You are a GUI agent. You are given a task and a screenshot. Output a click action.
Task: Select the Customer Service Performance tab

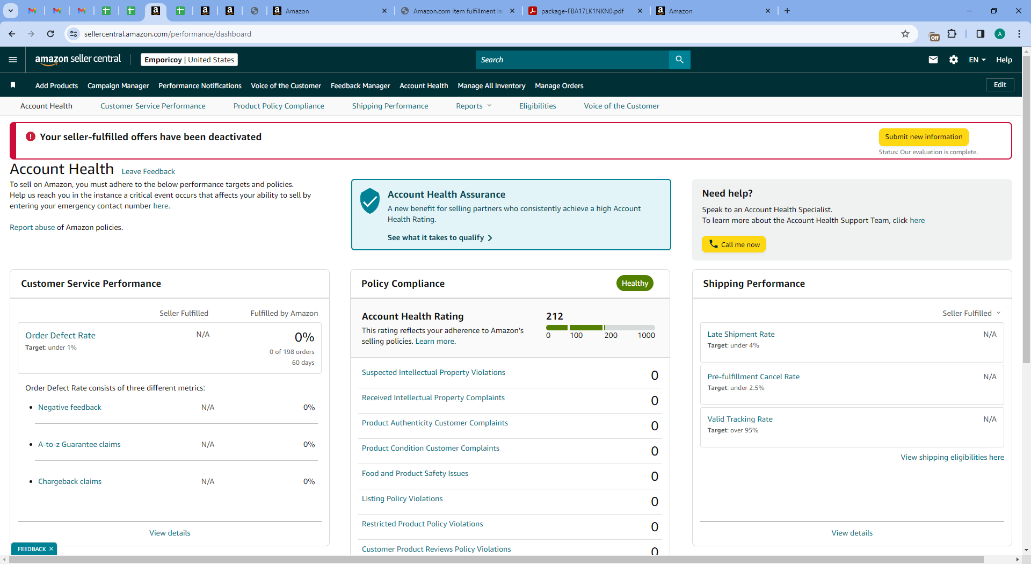coord(153,106)
